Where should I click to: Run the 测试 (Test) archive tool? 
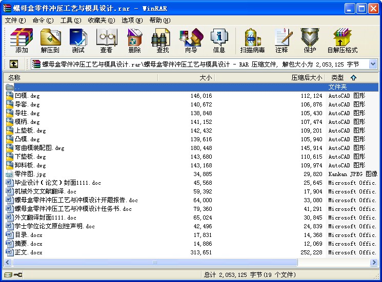[x=78, y=41]
